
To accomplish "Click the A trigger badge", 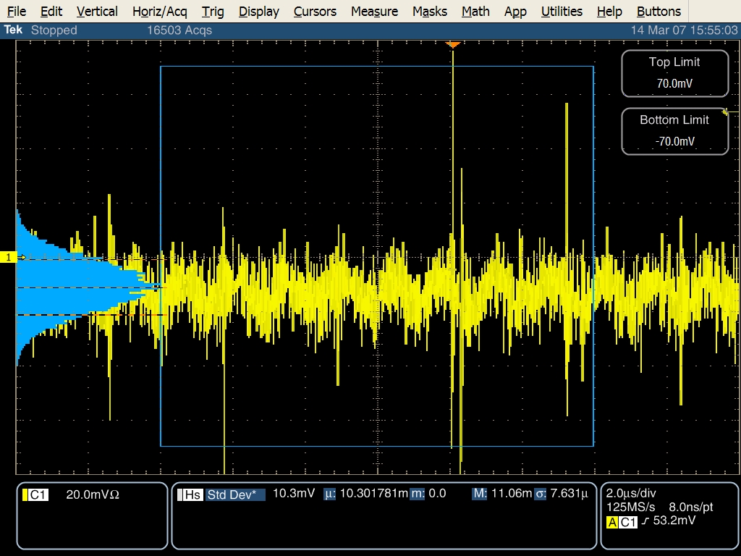I will (x=612, y=521).
